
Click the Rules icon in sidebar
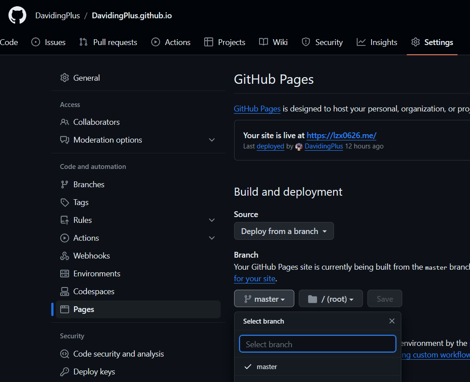coord(65,220)
